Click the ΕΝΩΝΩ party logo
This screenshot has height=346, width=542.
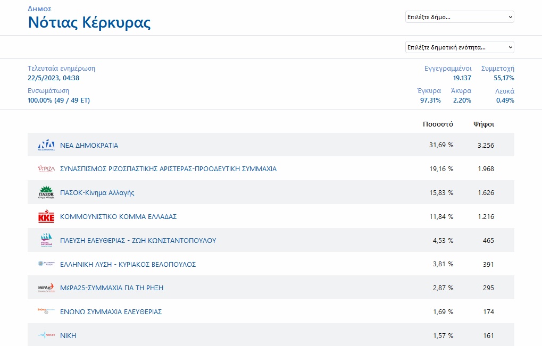[46, 311]
